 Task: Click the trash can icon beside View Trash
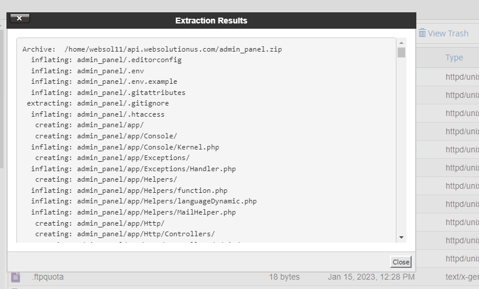422,33
